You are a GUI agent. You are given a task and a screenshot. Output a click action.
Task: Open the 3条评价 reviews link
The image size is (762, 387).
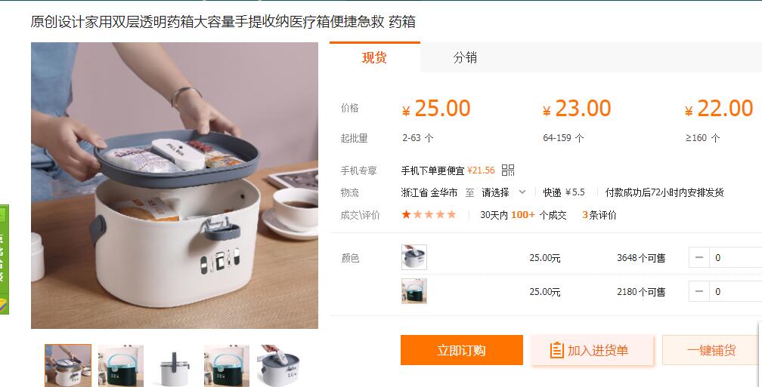[599, 215]
